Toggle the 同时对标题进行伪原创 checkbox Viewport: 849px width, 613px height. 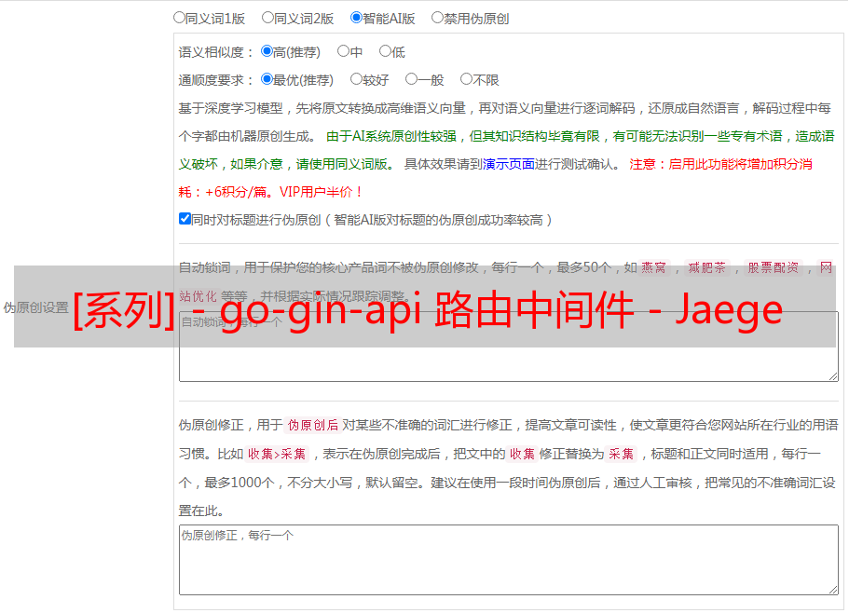185,219
